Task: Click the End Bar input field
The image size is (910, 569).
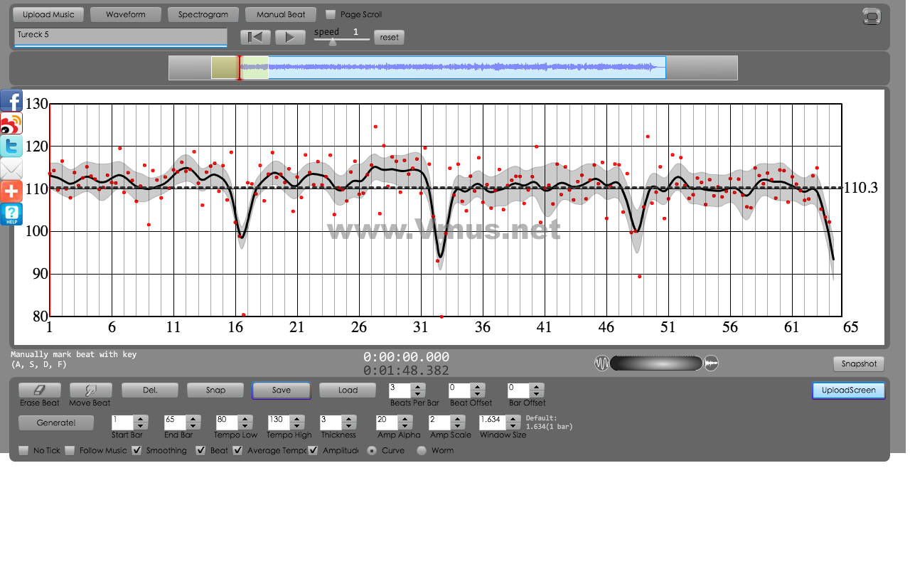Action: tap(175, 422)
